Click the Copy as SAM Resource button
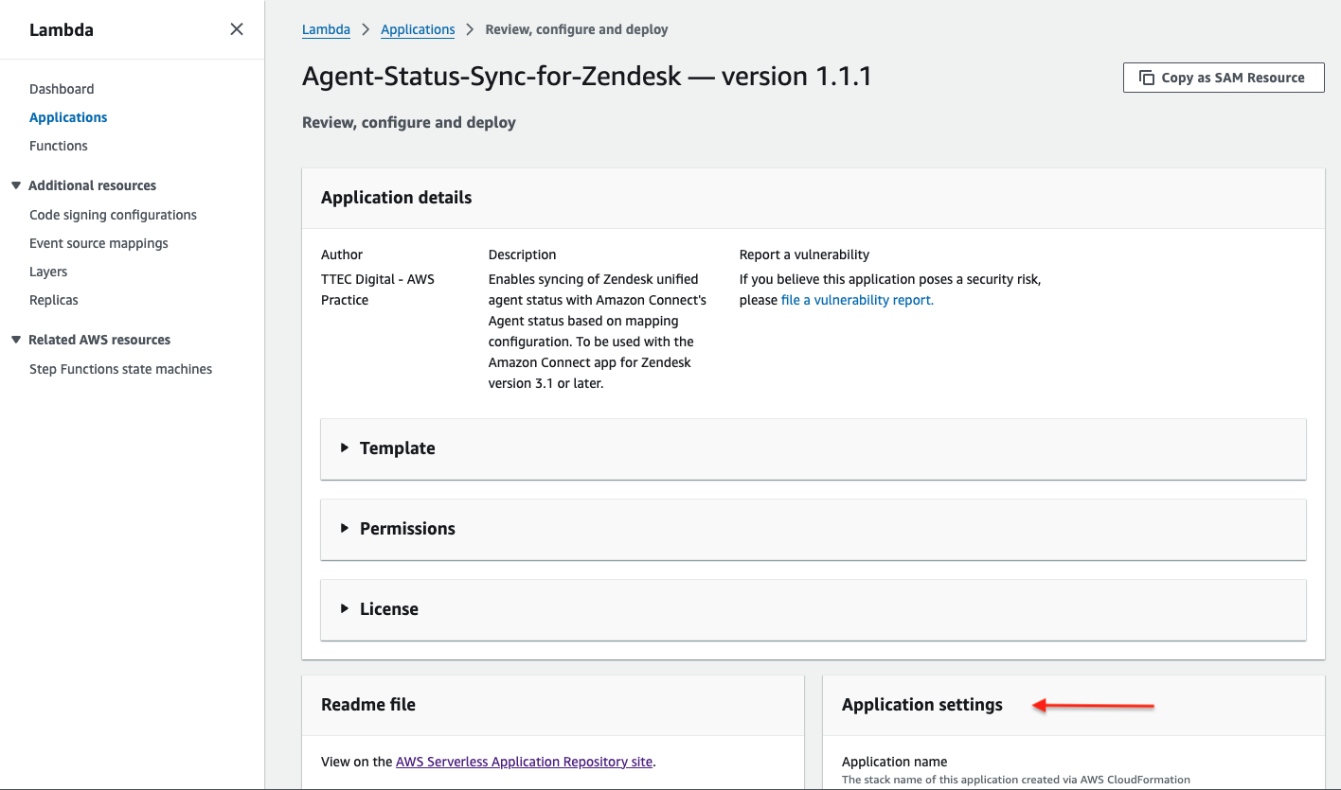The image size is (1341, 790). pos(1223,77)
